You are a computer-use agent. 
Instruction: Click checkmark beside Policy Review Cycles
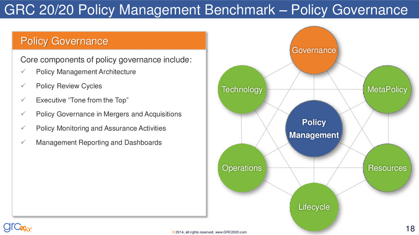(x=23, y=85)
